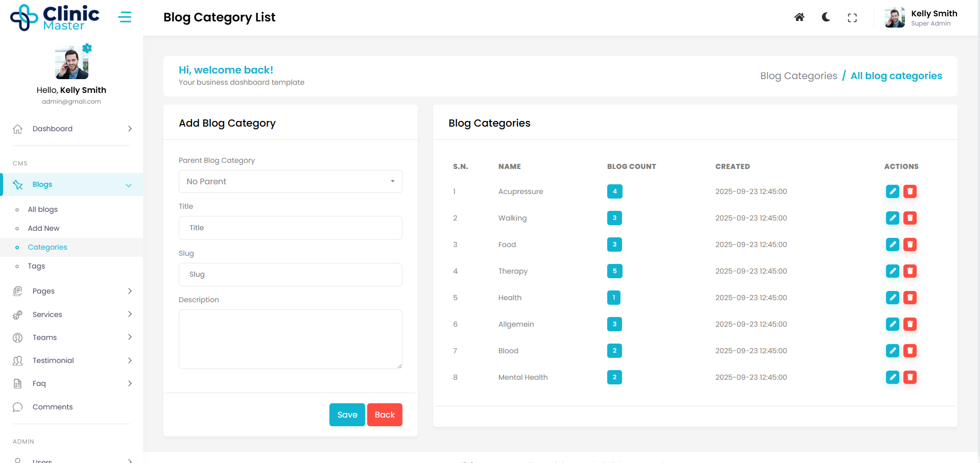Open the Parent Blog Category dropdown

[x=290, y=182]
